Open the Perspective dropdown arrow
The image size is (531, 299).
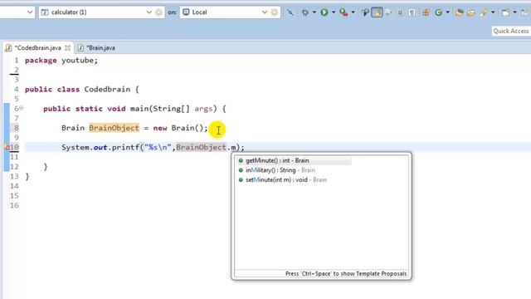514,12
